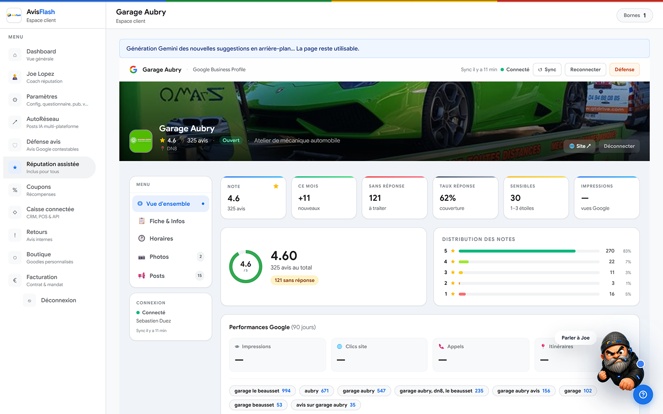Open the Dashboard home icon
Screen dimensions: 663x414
15,55
